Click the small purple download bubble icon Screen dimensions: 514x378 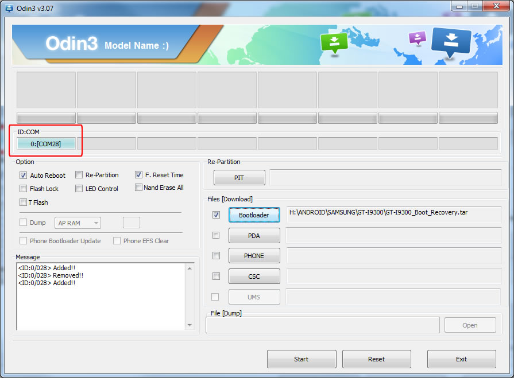(418, 38)
